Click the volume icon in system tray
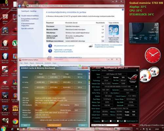 tap(150, 129)
